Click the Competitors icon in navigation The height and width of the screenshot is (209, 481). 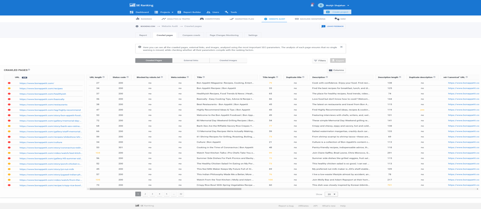click(x=201, y=19)
